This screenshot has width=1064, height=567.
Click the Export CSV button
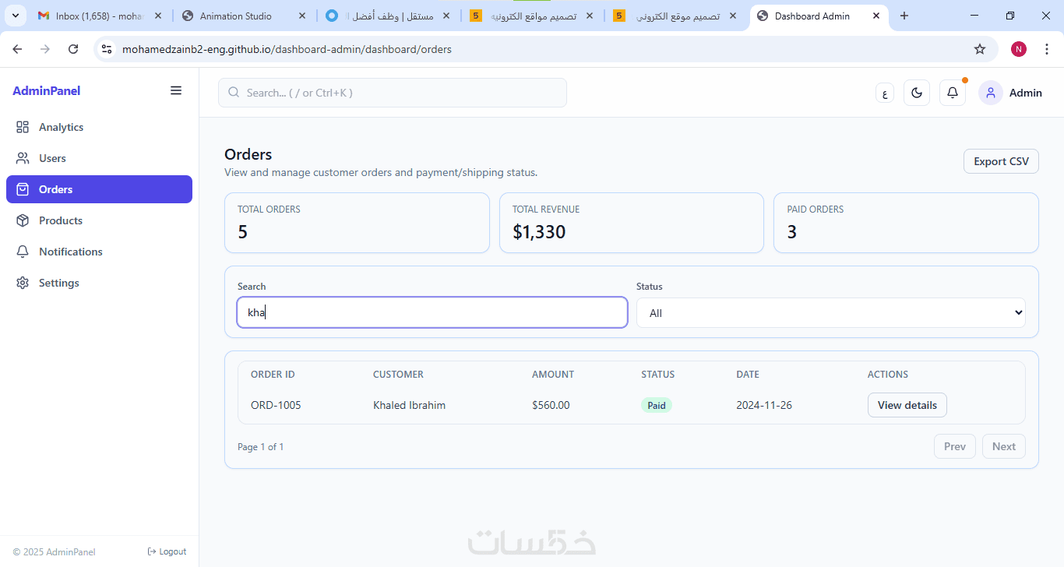[1001, 161]
